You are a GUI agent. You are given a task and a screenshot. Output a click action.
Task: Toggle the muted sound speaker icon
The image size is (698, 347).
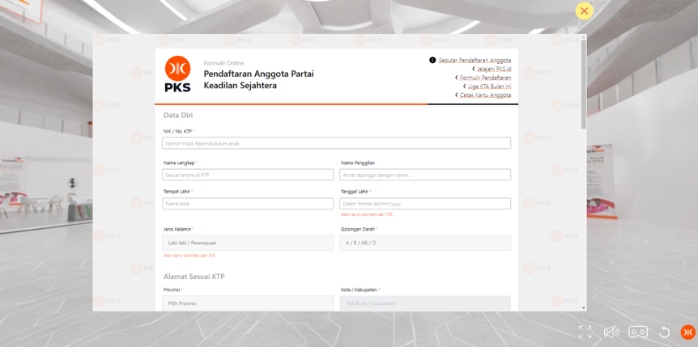click(x=611, y=332)
